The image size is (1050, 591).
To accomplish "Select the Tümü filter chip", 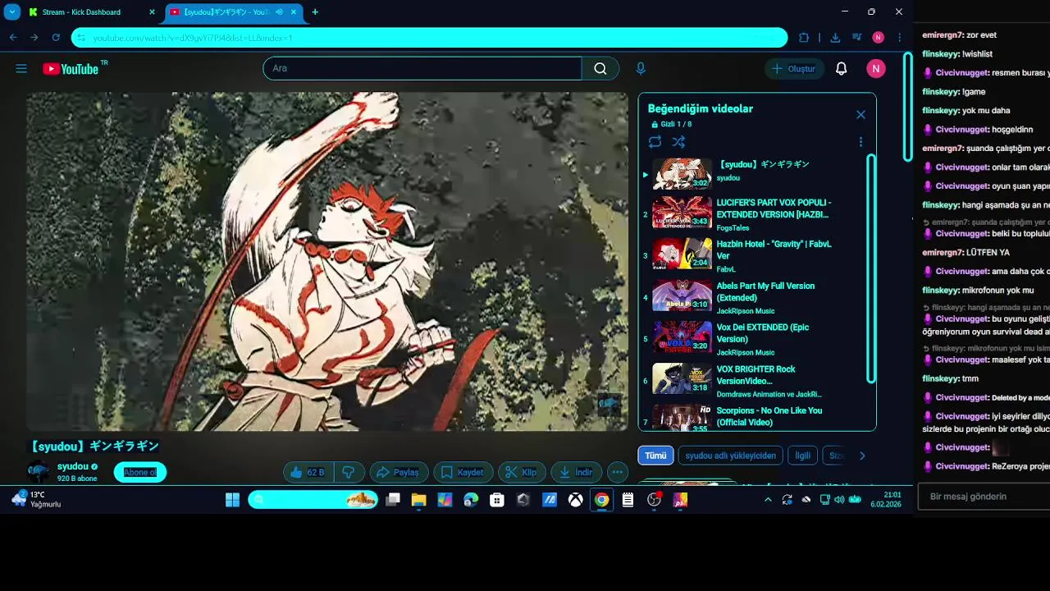I will click(655, 456).
